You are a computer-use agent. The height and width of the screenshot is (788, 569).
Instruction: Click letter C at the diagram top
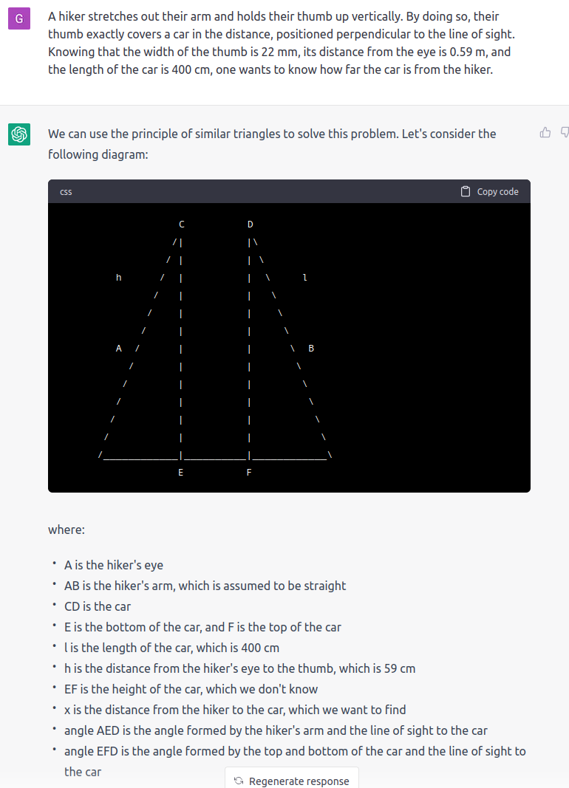coord(182,224)
